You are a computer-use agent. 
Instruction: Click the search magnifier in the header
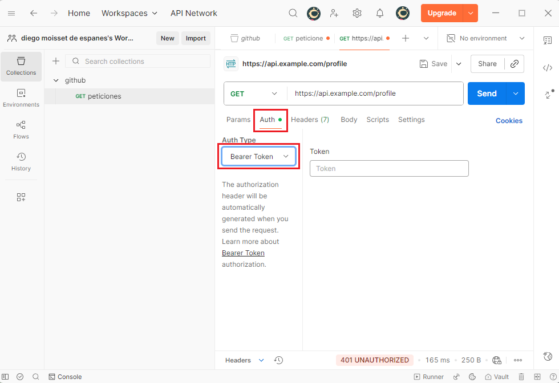click(x=293, y=13)
